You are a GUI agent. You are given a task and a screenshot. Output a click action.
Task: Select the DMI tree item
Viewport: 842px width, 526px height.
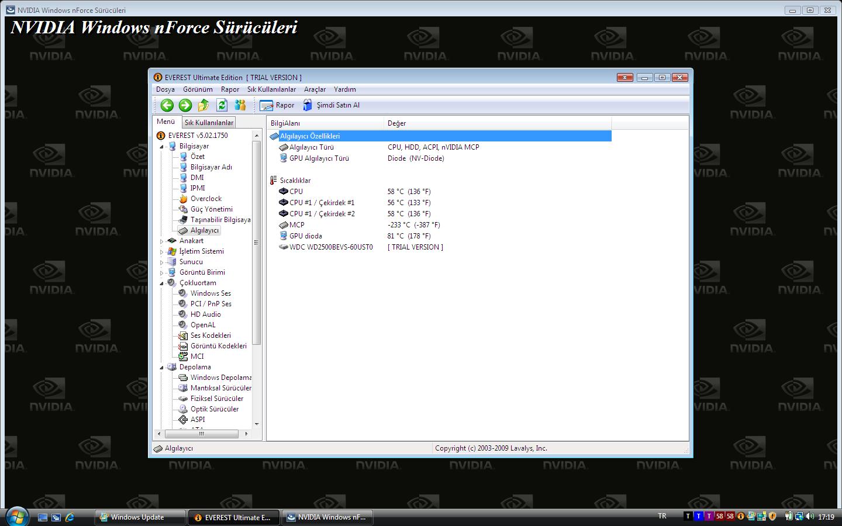coord(197,178)
